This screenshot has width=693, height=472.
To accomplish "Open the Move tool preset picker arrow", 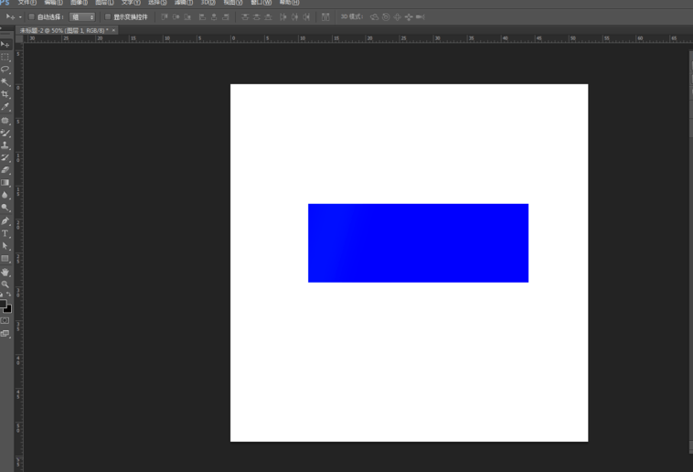I will pos(20,17).
